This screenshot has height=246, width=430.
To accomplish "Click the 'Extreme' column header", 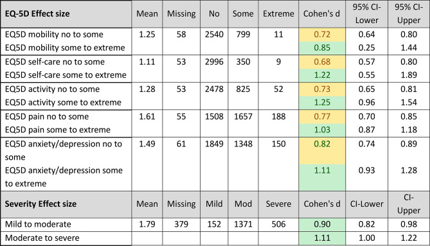I will click(x=278, y=14).
